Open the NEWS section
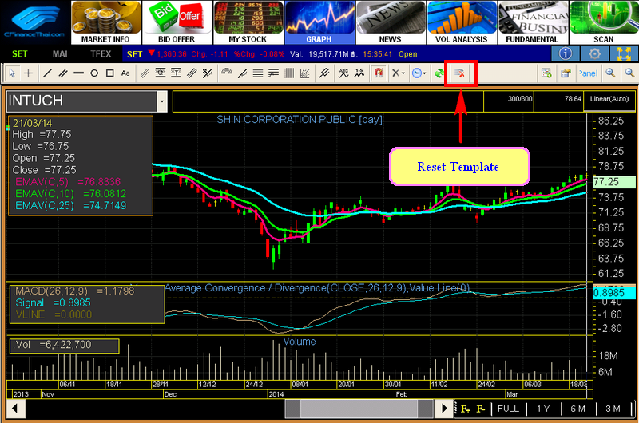This screenshot has height=423, width=639. pos(391,22)
